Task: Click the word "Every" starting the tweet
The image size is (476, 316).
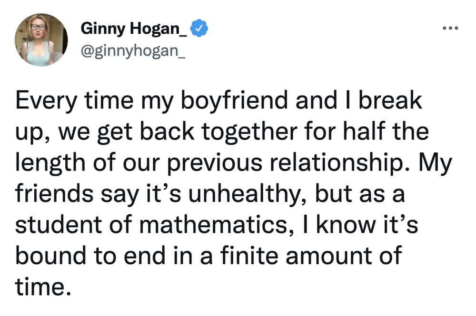Action: click(x=46, y=101)
